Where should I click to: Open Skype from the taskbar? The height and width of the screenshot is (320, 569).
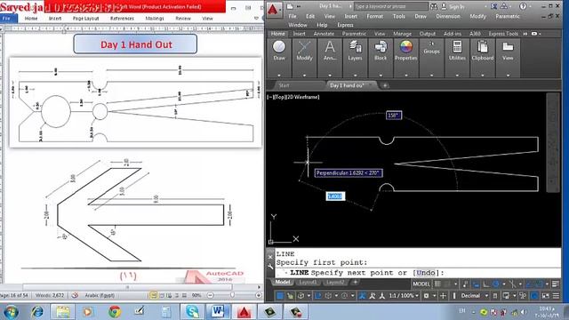click(x=192, y=312)
